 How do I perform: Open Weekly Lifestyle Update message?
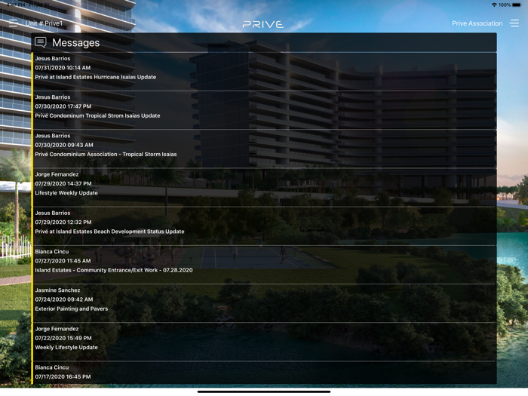coord(264,342)
